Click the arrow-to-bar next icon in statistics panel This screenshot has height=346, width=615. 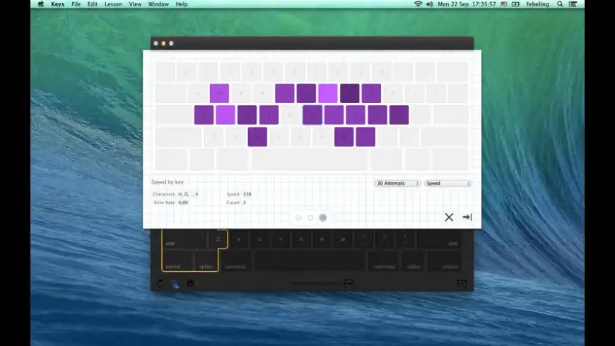coord(467,217)
